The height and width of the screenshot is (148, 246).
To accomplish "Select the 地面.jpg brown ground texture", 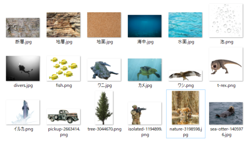I will tap(104, 25).
